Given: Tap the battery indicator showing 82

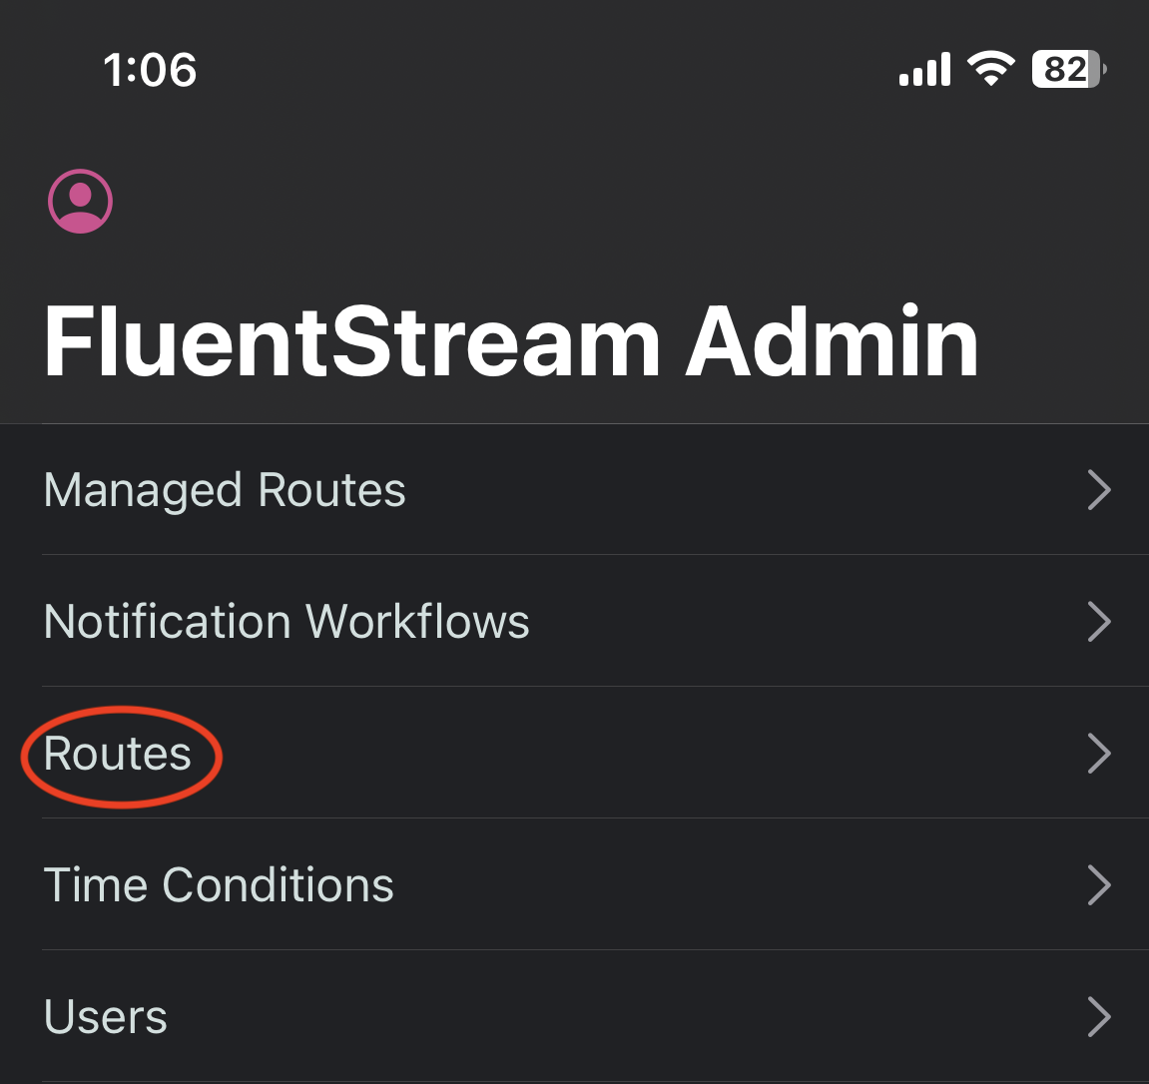Looking at the screenshot, I should [1067, 68].
